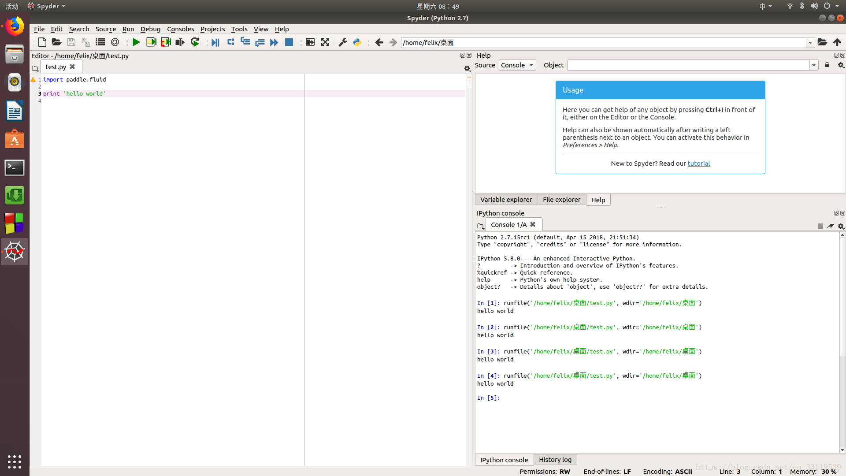
Task: Click the code analysis warning icon on line 1
Action: point(33,80)
